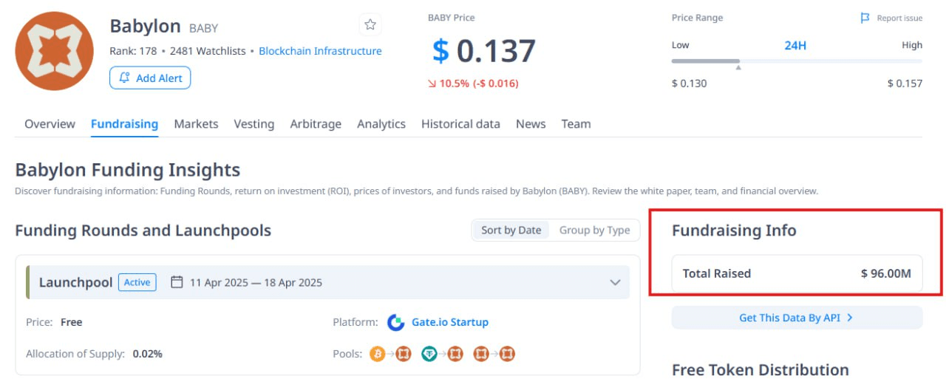Open the Gate.io Startup link
This screenshot has width=946, height=379.
click(450, 322)
